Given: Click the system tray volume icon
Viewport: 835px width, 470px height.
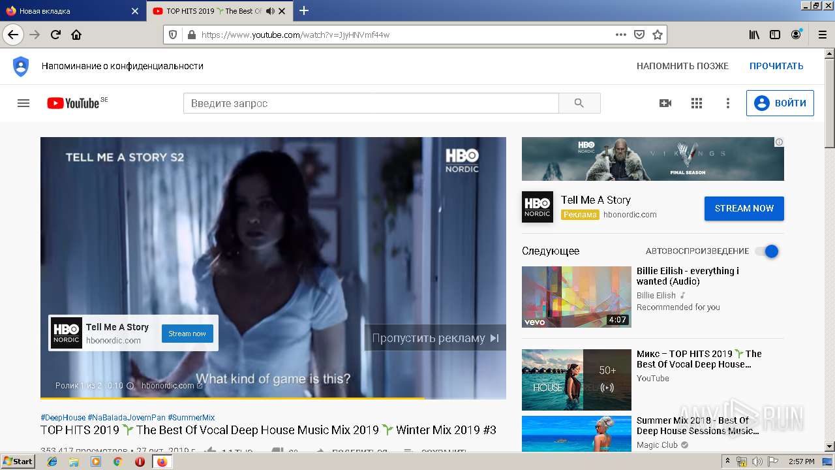Looking at the screenshot, I should click(x=757, y=462).
